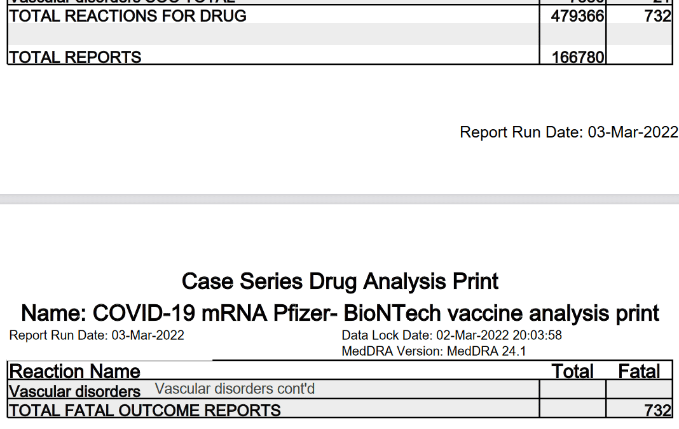Click the Report Run Date beneath the vaccine name
The image size is (679, 429).
click(97, 335)
